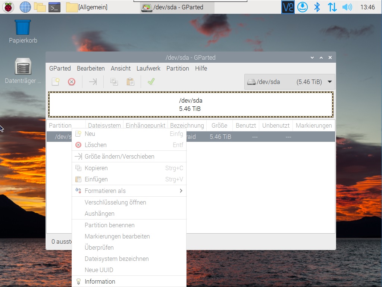This screenshot has height=287, width=382.
Task: Choose Löschen in the context menu
Action: click(x=129, y=145)
